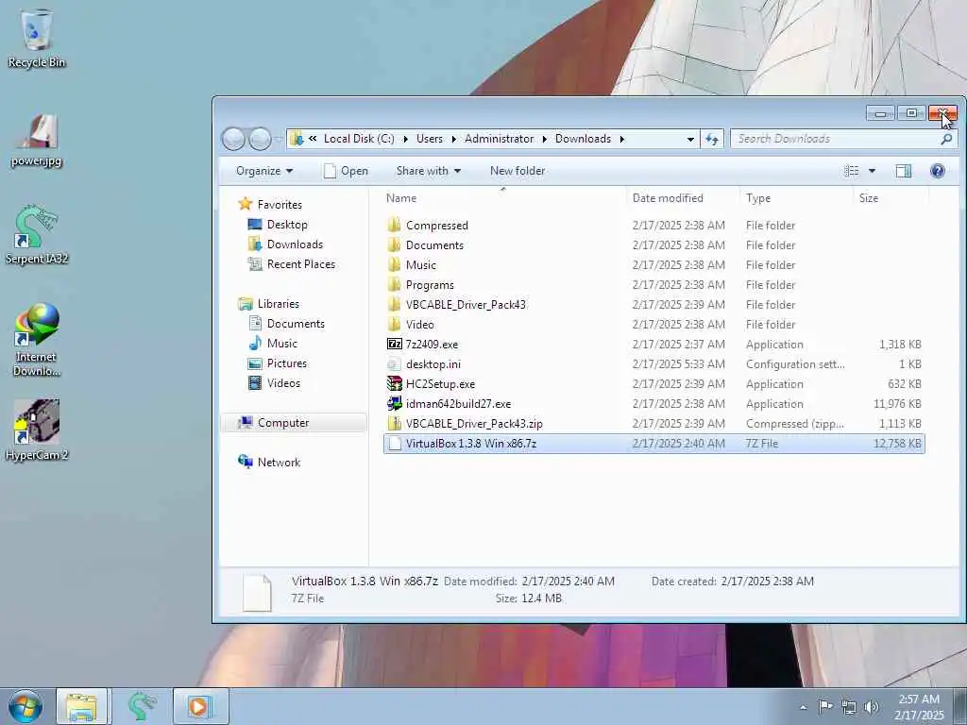Viewport: 967px width, 725px height.
Task: Open the Organize dropdown menu
Action: (x=264, y=171)
